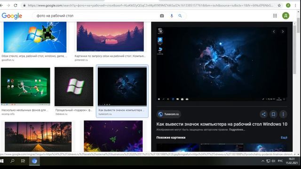Open the taskbar search magnifier
The width and height of the screenshot is (301, 169).
point(13,161)
